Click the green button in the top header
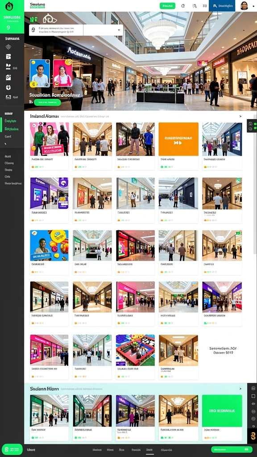The image size is (257, 457). coord(168,5)
